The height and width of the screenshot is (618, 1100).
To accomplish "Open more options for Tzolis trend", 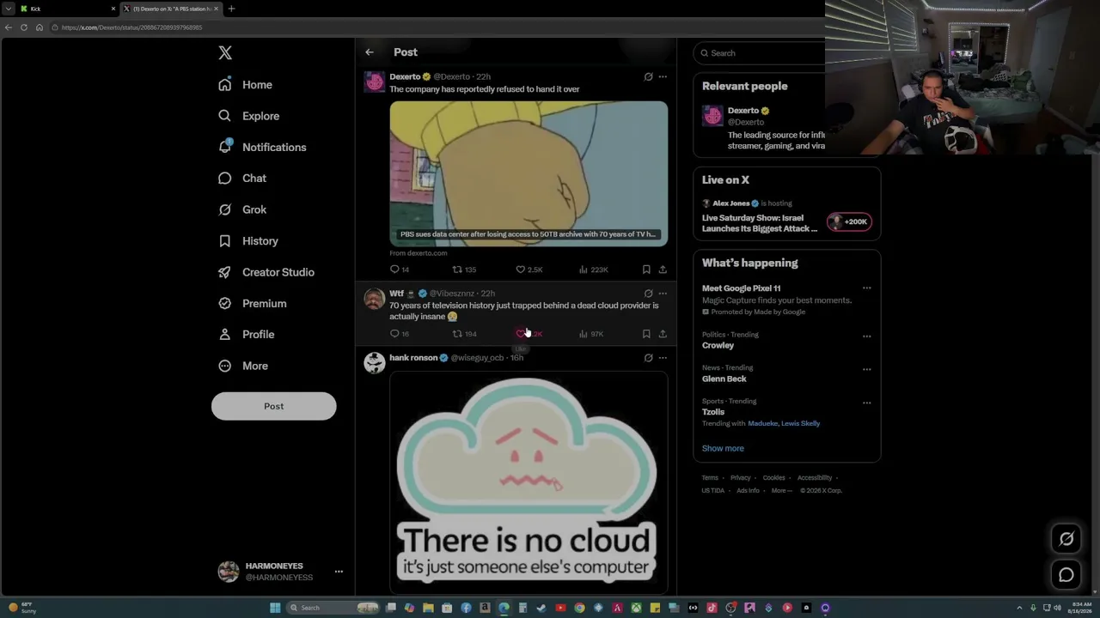I will pos(866,403).
